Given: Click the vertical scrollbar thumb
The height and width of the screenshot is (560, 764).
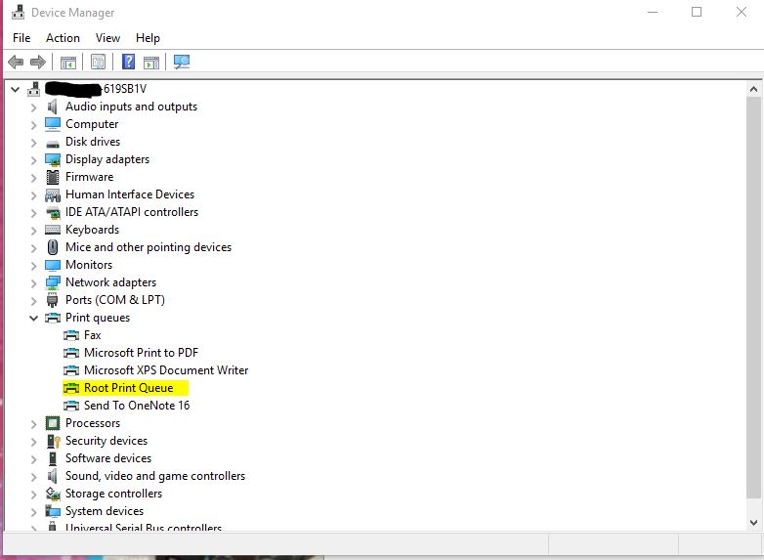Looking at the screenshot, I should tap(753, 297).
